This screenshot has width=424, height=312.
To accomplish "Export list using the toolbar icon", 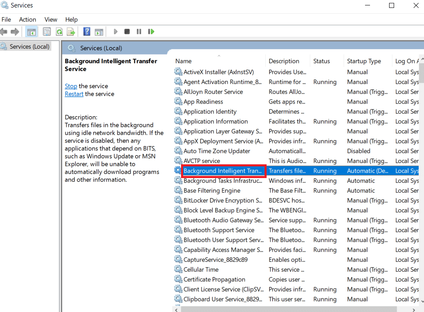I will [71, 32].
